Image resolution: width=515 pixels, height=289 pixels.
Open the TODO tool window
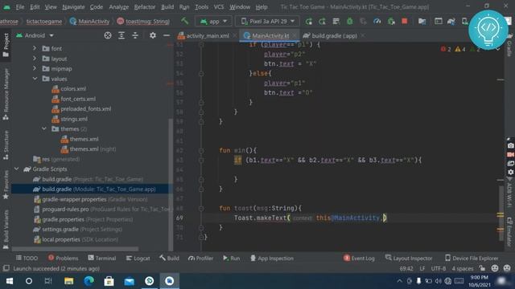click(27, 258)
